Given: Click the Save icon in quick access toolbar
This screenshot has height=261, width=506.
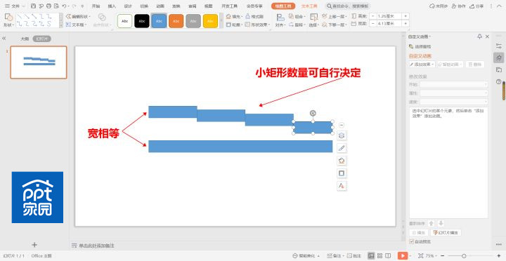Looking at the screenshot, I should (x=33, y=6).
